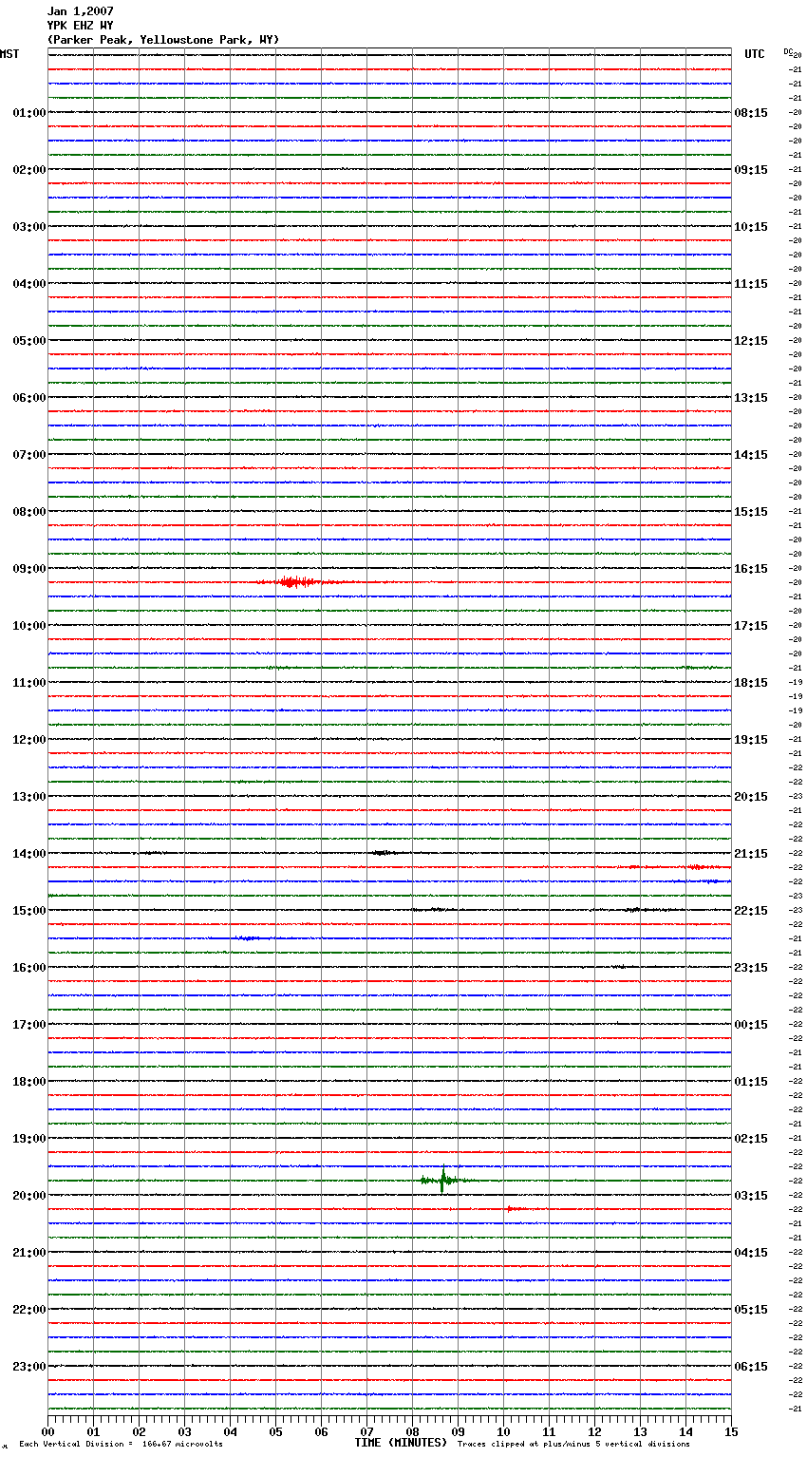This screenshot has height=1457, width=807.
Task: Click the MST '07:00' hour label
Action: [29, 455]
